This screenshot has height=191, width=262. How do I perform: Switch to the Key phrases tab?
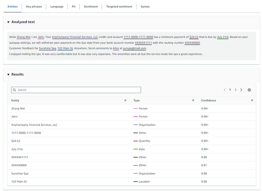click(x=34, y=7)
